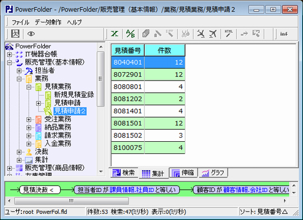
Task: Click the 顧客情報.会社ID link
Action: point(245,190)
